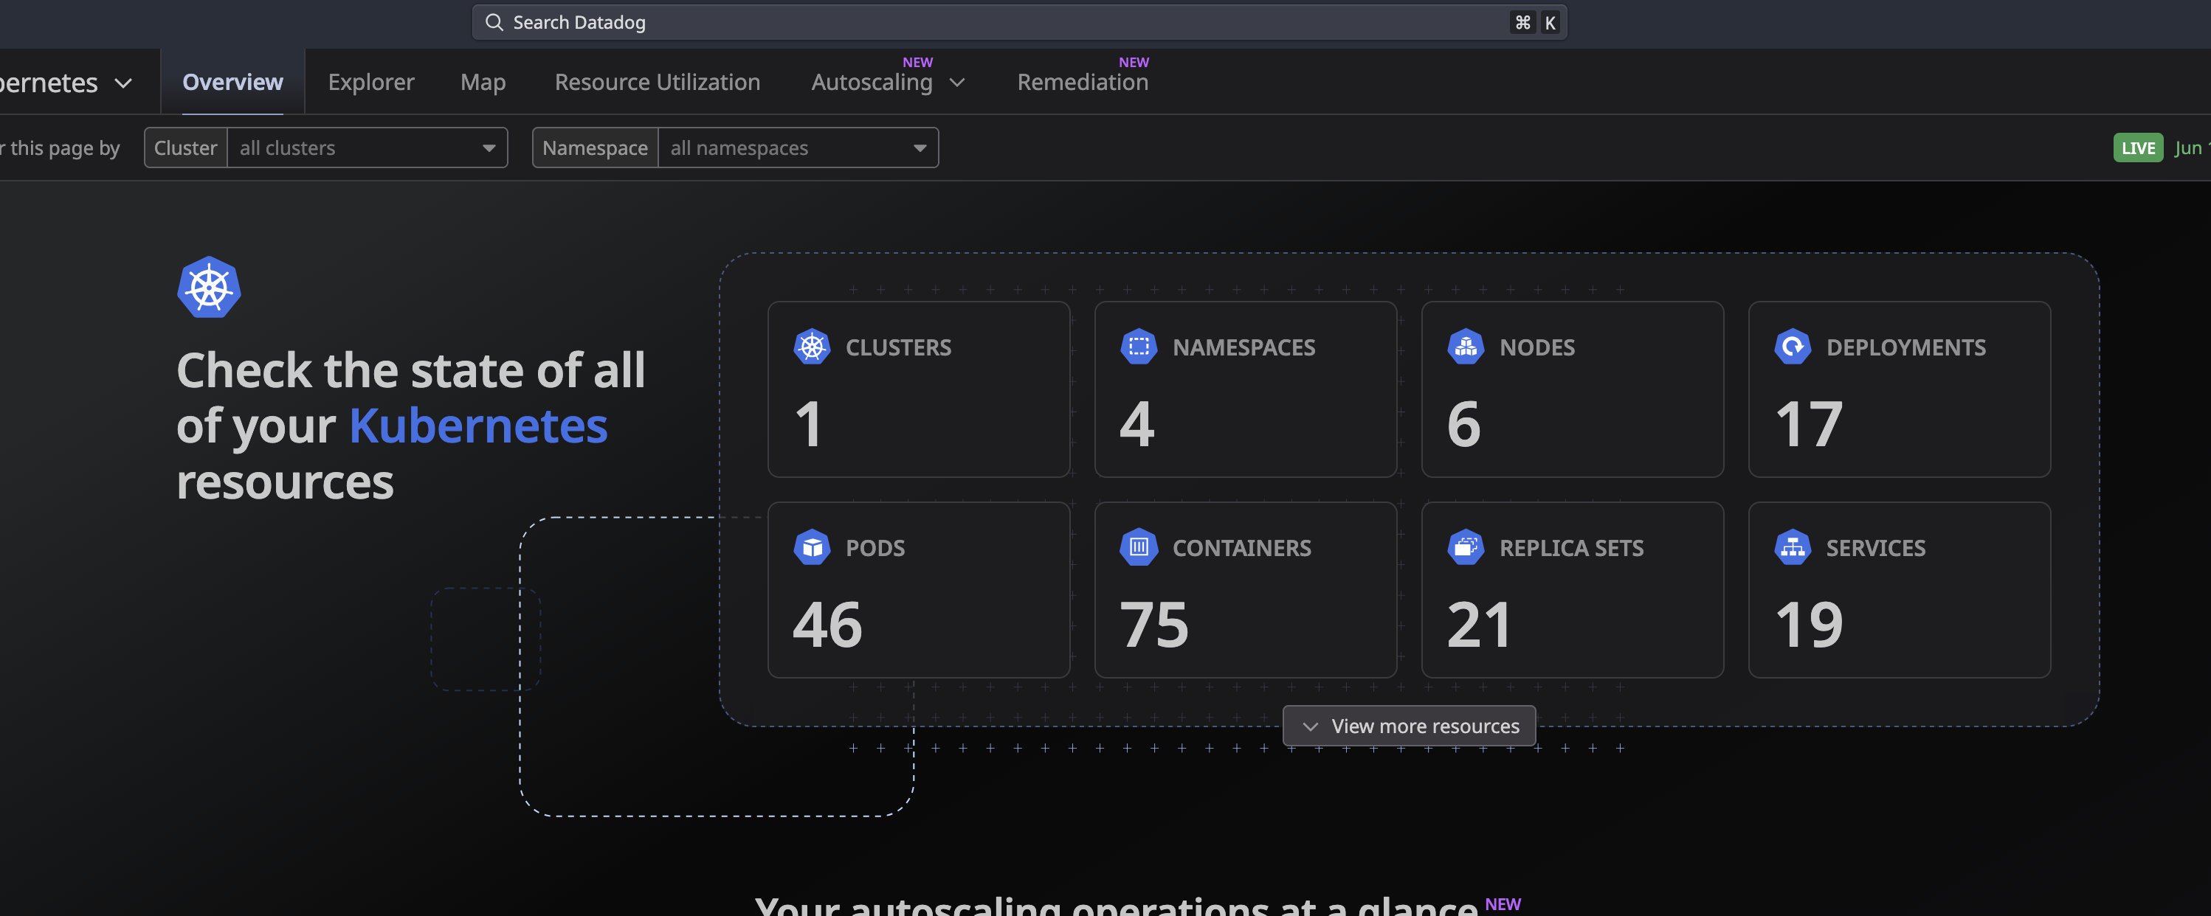Click the PODS card title
Viewport: 2211px width, 916px height.
tap(875, 547)
